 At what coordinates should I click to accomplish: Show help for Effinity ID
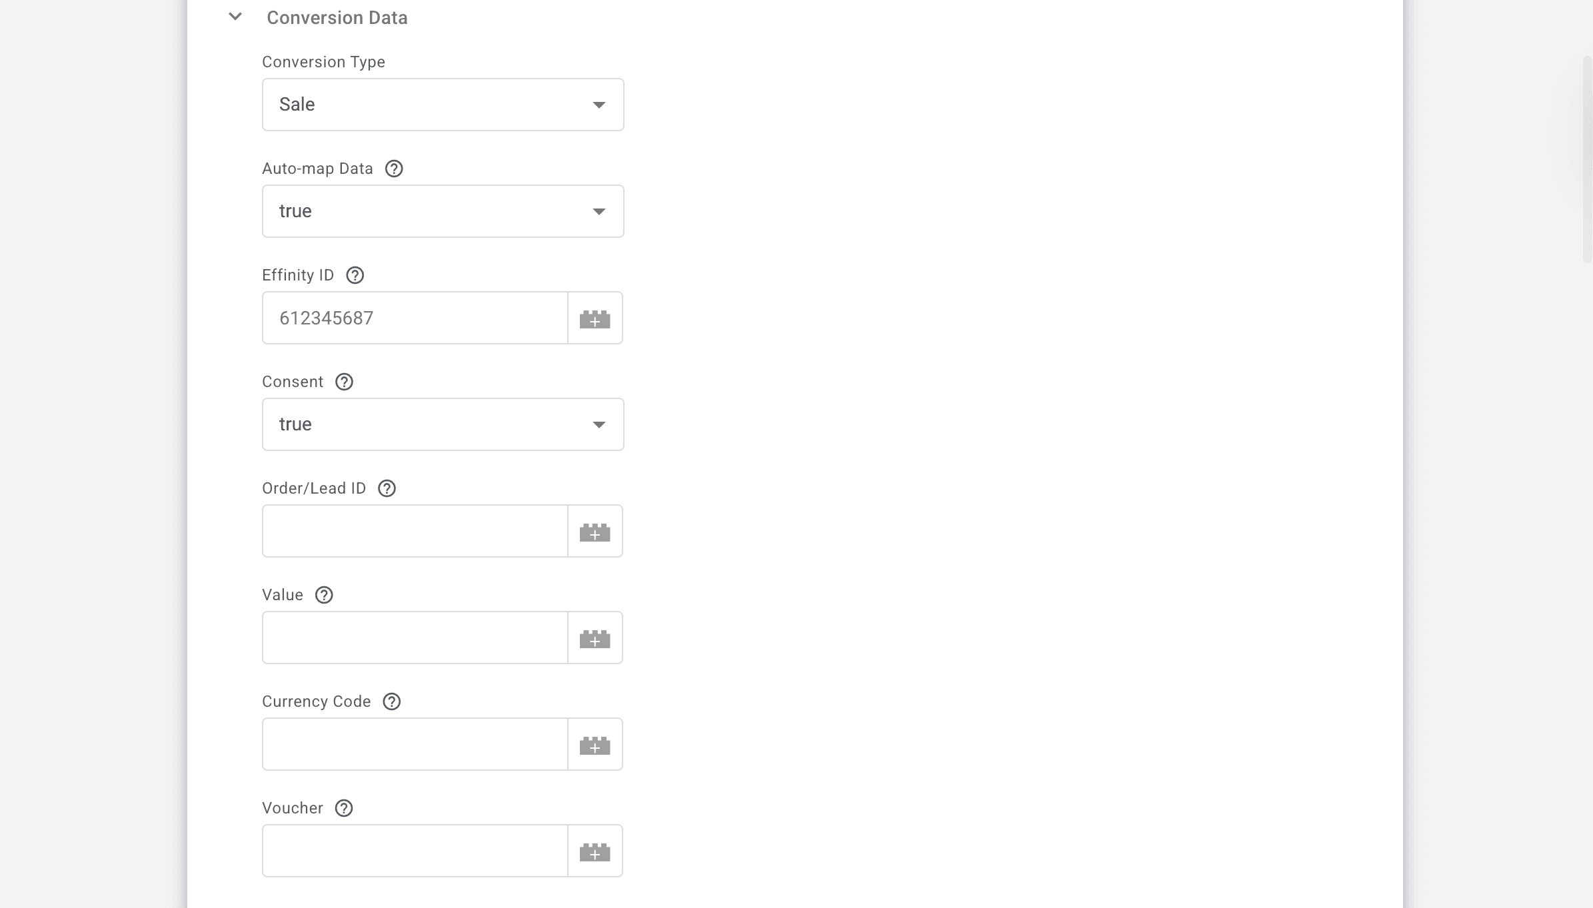pos(355,275)
